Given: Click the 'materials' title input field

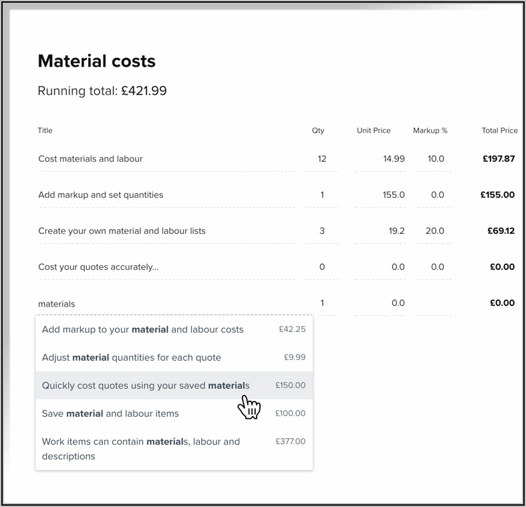Looking at the screenshot, I should 166,304.
